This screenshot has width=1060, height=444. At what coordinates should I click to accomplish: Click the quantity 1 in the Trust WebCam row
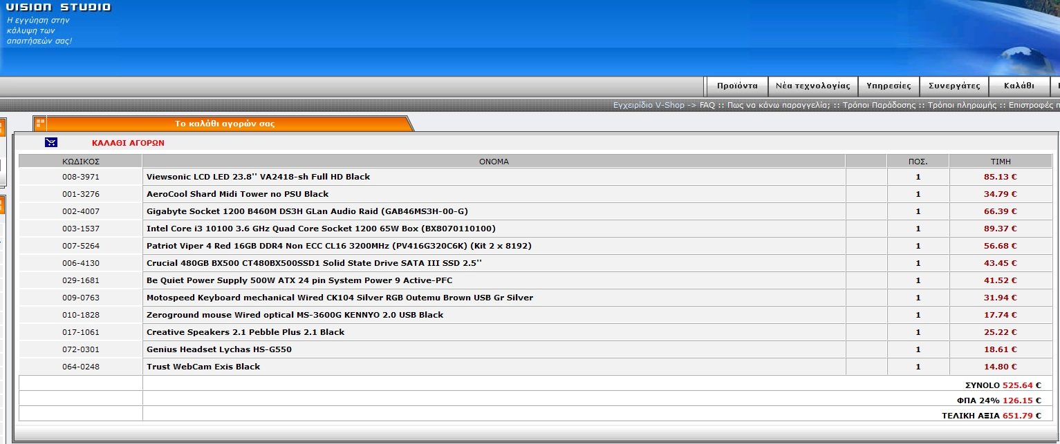click(x=918, y=367)
